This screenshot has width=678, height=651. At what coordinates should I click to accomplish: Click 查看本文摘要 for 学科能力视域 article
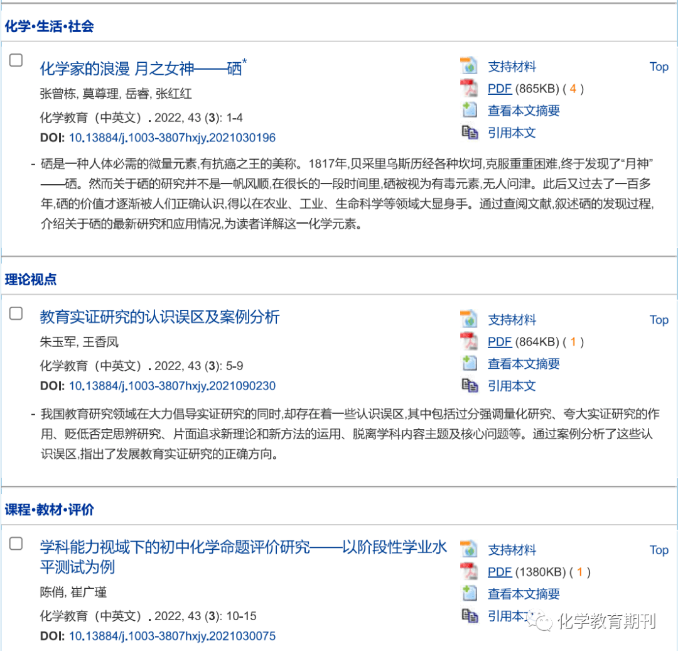click(x=524, y=594)
